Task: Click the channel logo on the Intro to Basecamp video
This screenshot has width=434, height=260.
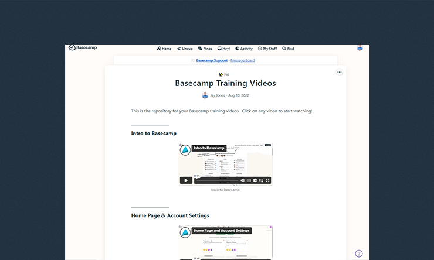Action: pyautogui.click(x=185, y=150)
